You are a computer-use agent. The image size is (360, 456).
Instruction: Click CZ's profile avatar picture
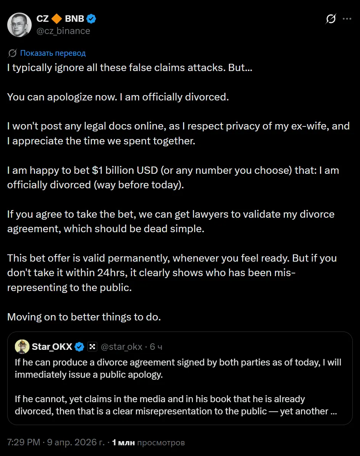[19, 24]
